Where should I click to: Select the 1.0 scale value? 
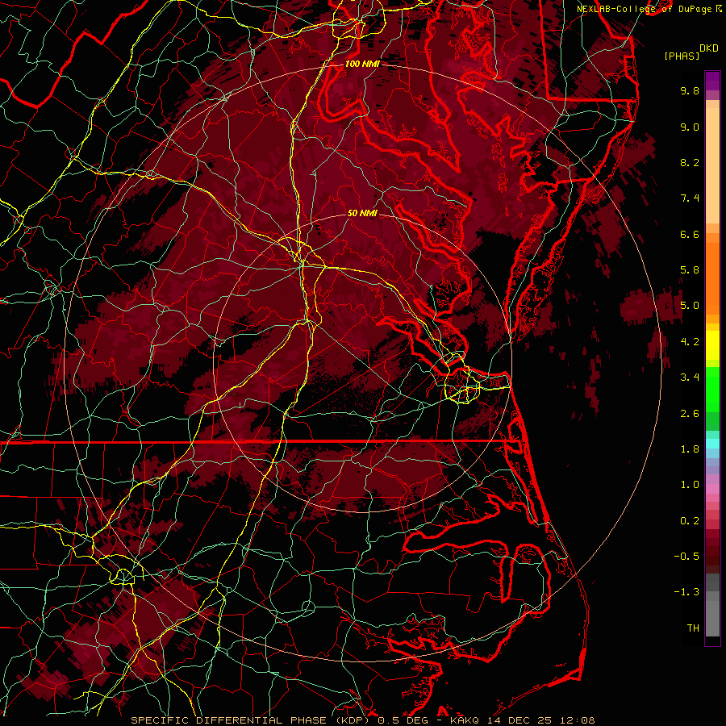click(x=690, y=485)
